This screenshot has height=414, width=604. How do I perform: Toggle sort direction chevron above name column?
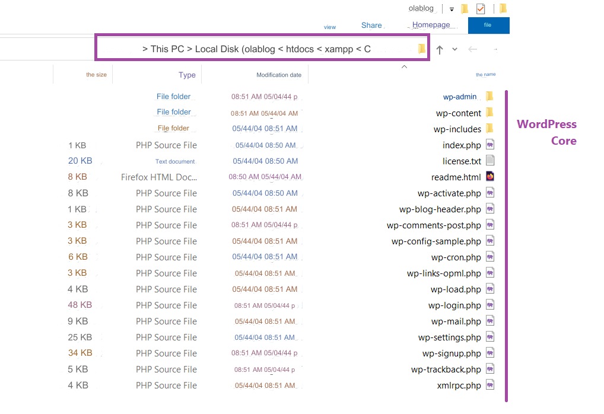coord(404,66)
